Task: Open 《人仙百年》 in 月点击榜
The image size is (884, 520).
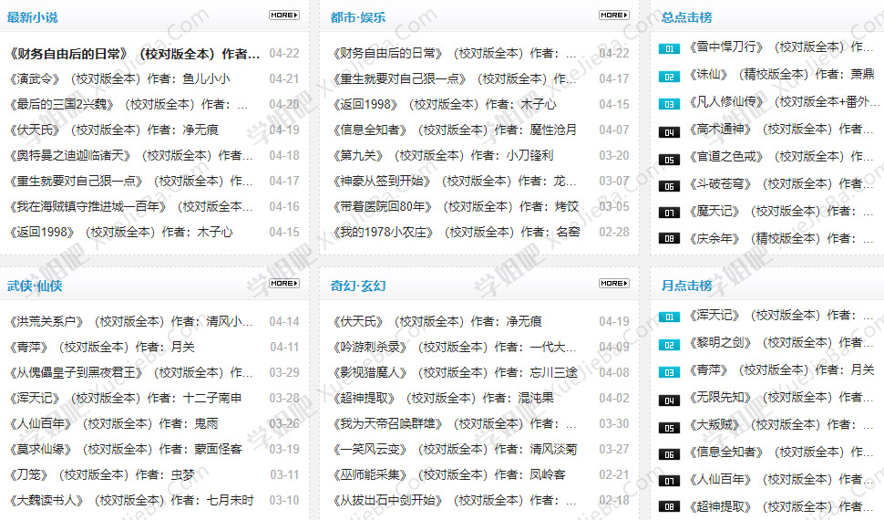Action: (x=781, y=479)
